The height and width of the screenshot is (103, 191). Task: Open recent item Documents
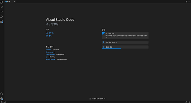click(49, 52)
